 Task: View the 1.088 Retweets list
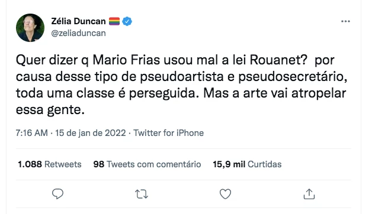(x=50, y=164)
